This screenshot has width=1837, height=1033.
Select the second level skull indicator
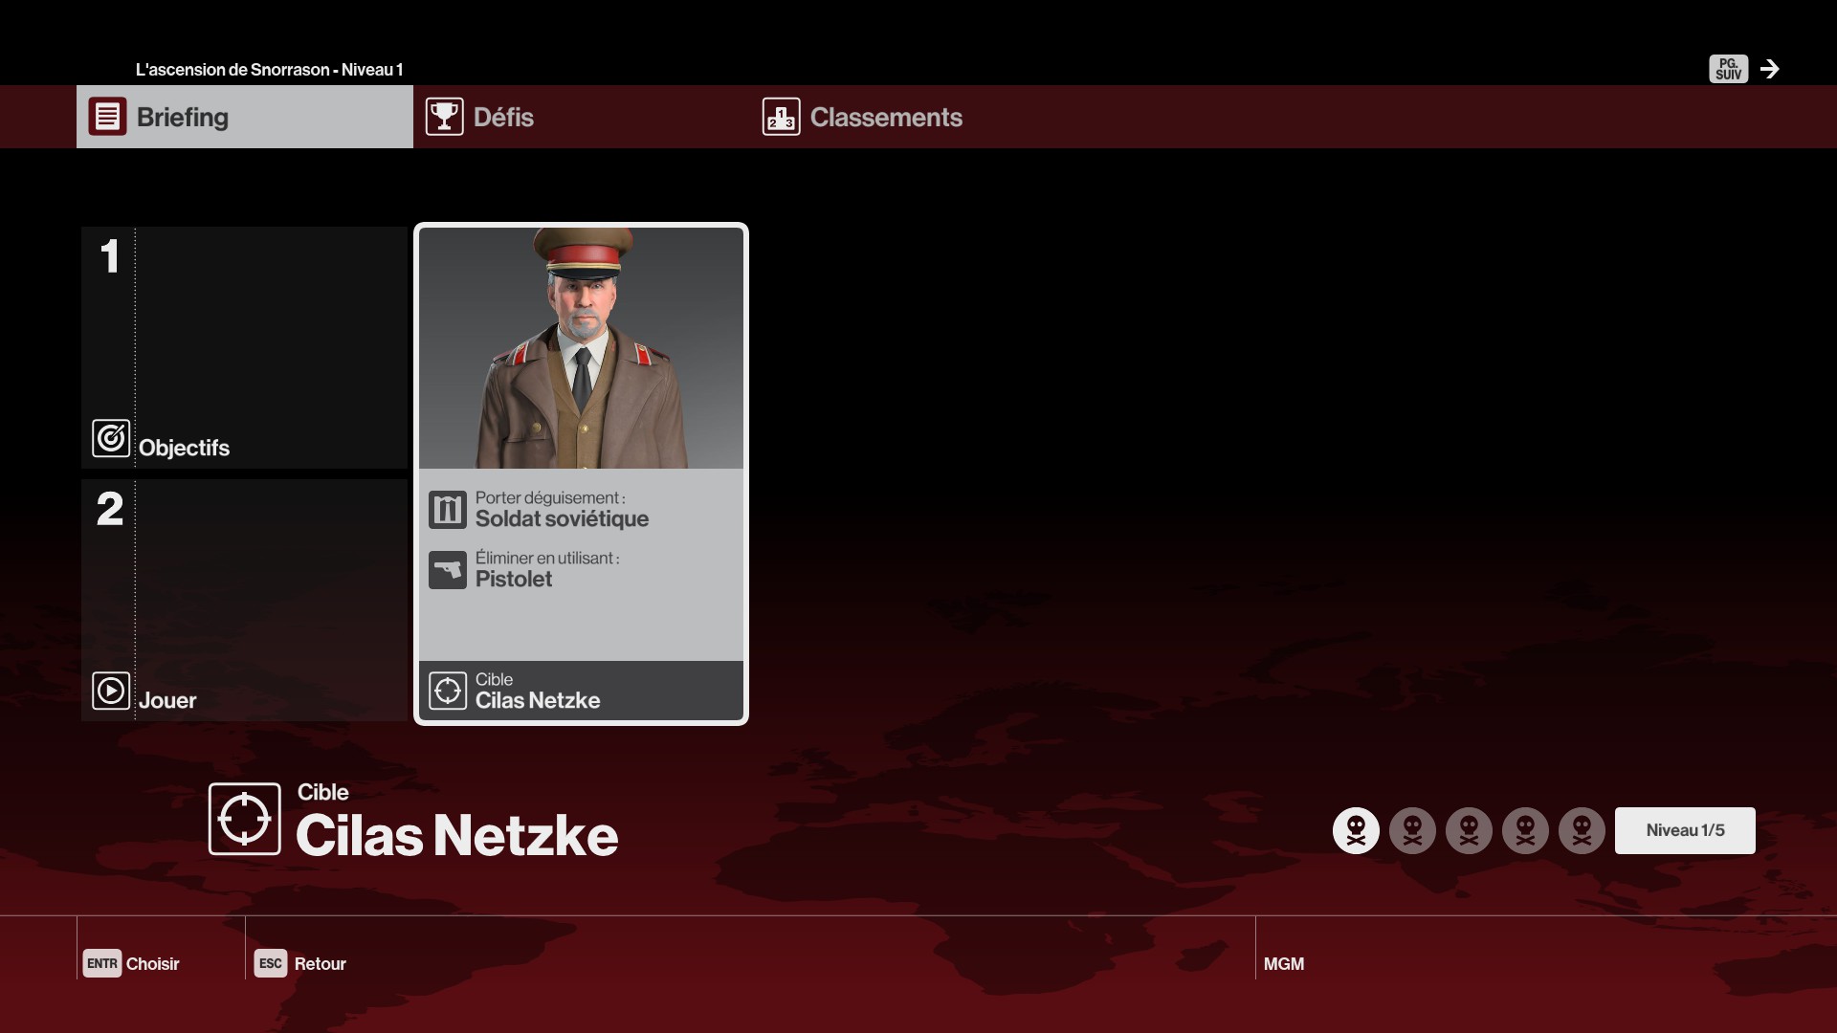(1412, 830)
